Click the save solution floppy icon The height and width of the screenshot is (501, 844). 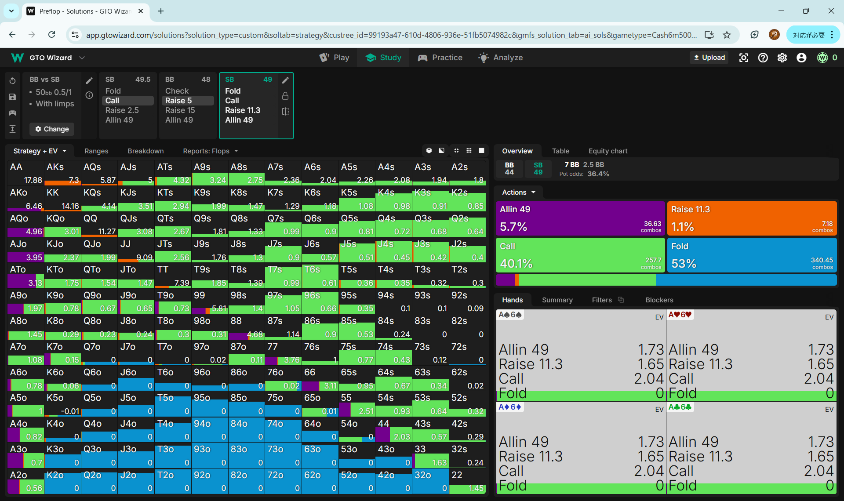pos(12,97)
